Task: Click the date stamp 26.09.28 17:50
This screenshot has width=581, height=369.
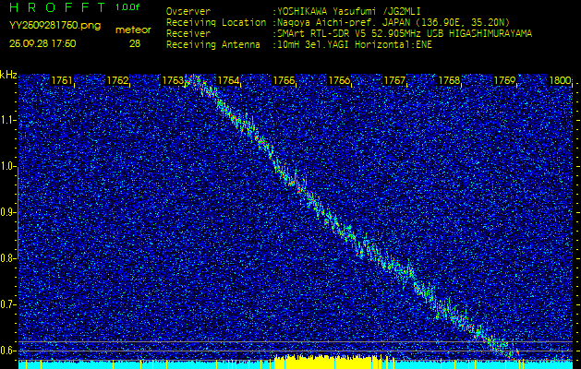Action: click(42, 43)
